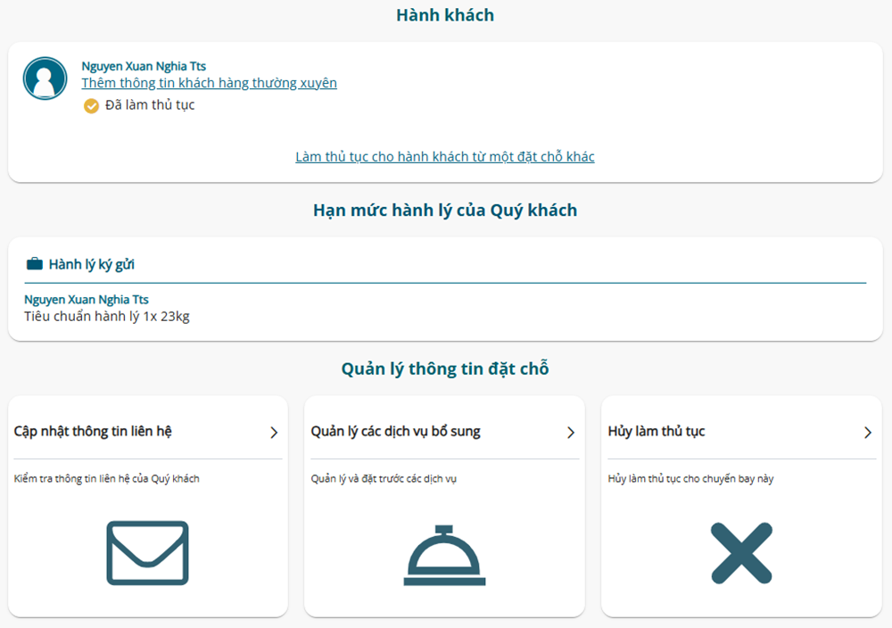Expand the Hủy làm thủ tục chevron

point(867,432)
